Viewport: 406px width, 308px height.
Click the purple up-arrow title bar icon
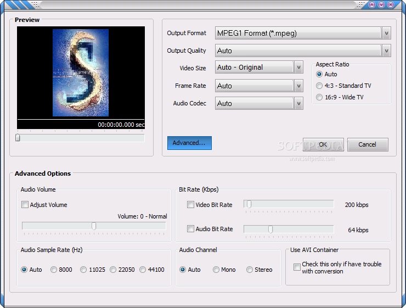[372, 4]
